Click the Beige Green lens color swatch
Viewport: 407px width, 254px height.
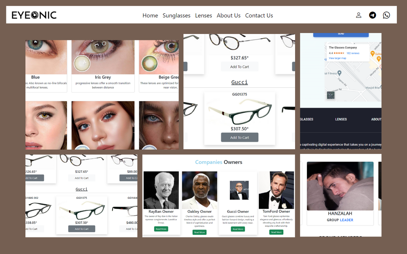[x=149, y=63]
